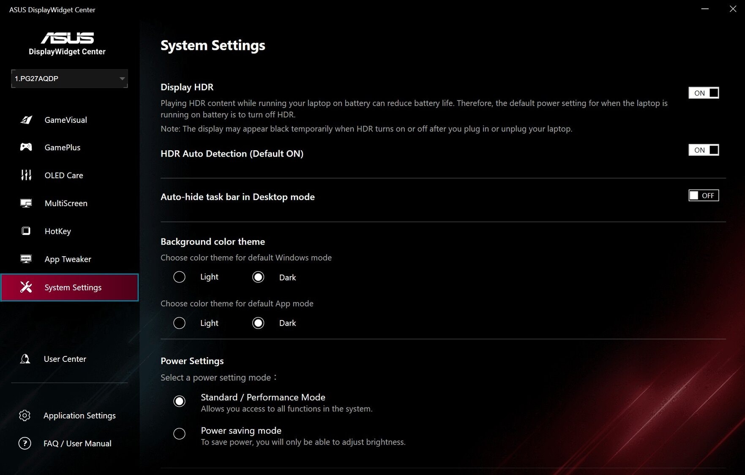Select Power saving mode option
Image resolution: width=745 pixels, height=475 pixels.
[x=179, y=434]
